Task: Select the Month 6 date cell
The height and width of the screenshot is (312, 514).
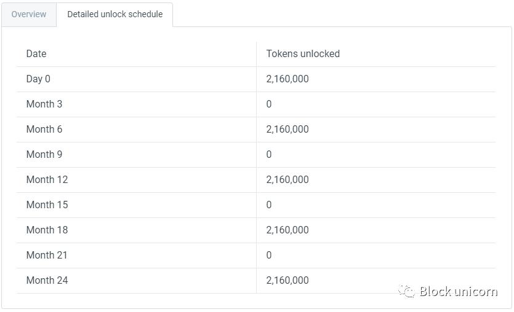Action: click(x=44, y=130)
